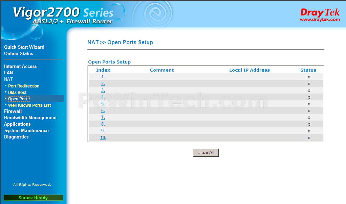The image size is (346, 204).
Task: Open the Applications menu
Action: point(17,124)
